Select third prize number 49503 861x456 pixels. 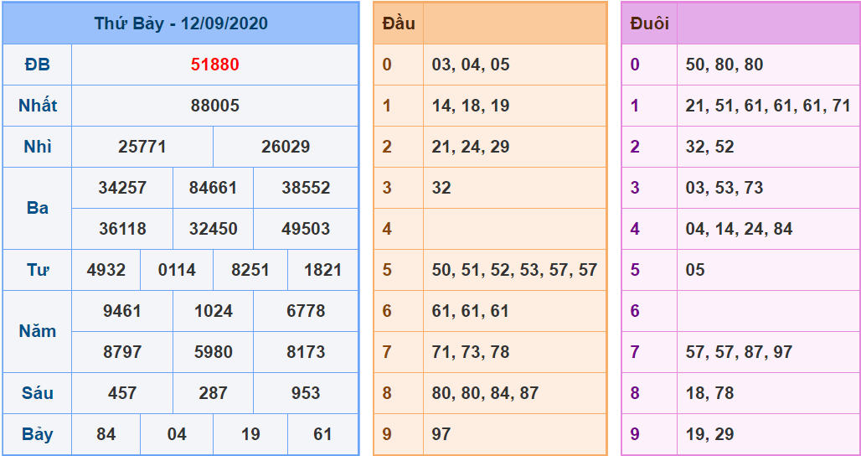306,229
